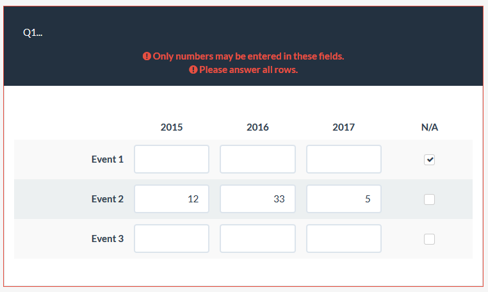This screenshot has width=488, height=292.
Task: Select the Event 2 field showing 33
Action: 257,199
